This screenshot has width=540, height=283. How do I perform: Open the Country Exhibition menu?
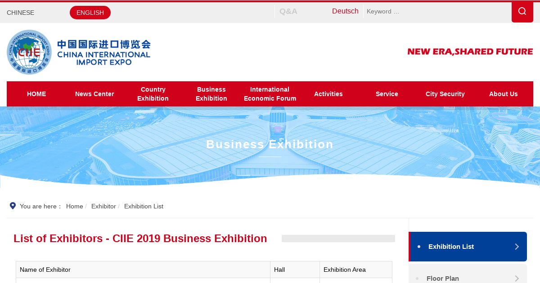(x=153, y=94)
